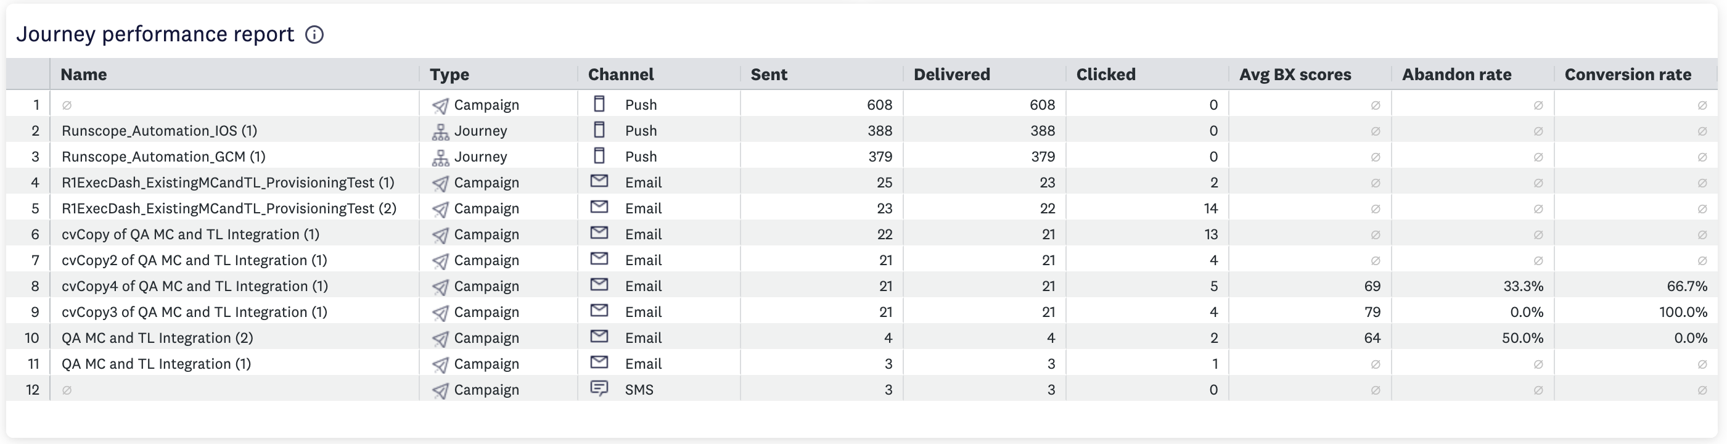The image size is (1727, 444).
Task: Click the Campaign icon in row 12
Action: (440, 390)
